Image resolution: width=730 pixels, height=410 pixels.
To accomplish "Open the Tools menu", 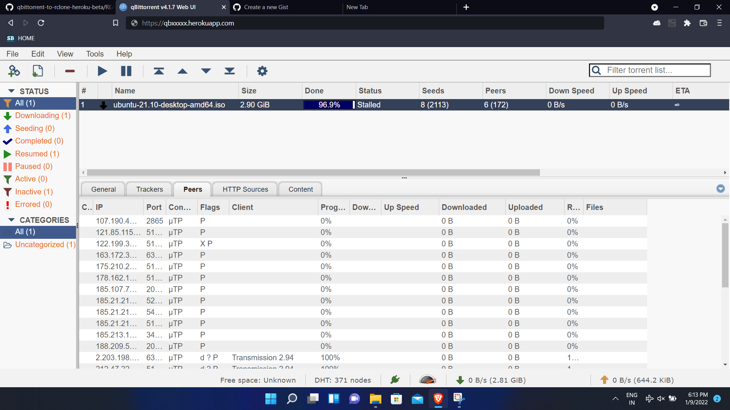I will 95,54.
